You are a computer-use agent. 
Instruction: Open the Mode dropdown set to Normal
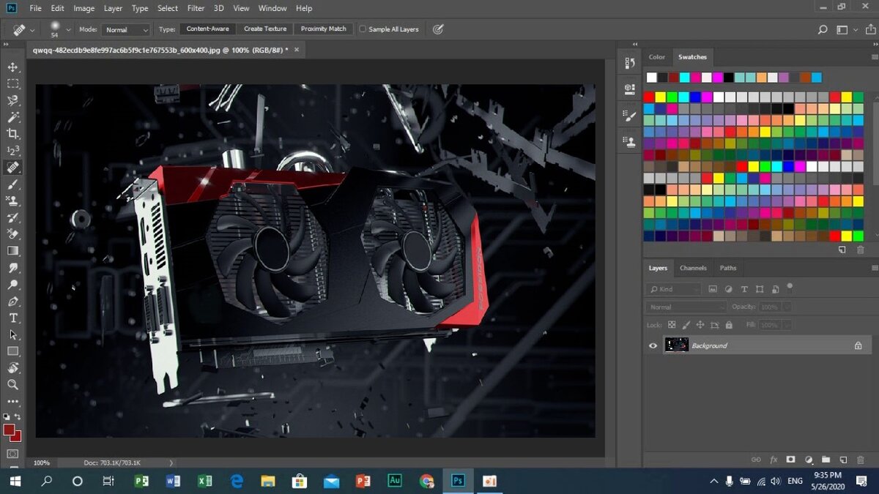[126, 30]
